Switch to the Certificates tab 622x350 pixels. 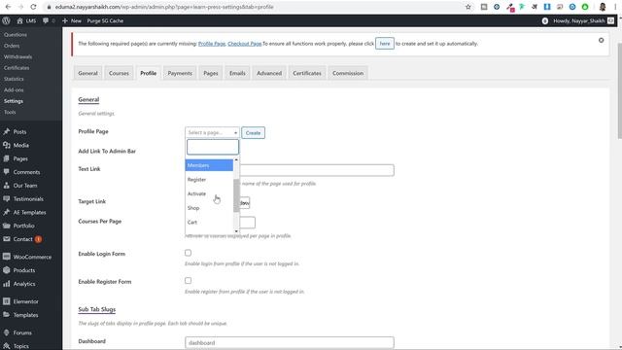pos(307,73)
